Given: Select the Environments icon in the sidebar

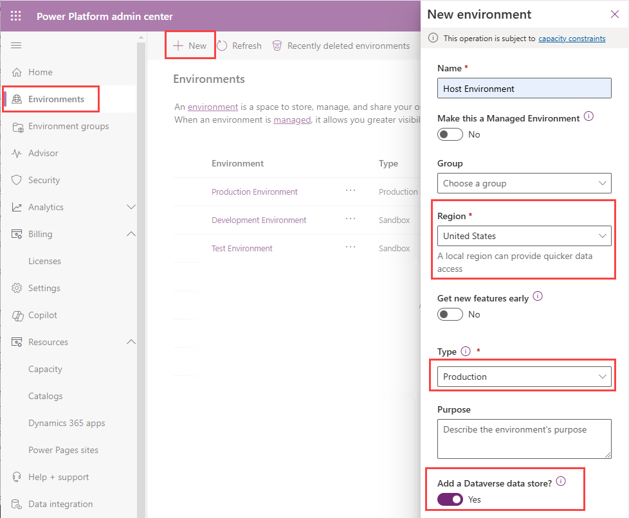Looking at the screenshot, I should tap(16, 99).
